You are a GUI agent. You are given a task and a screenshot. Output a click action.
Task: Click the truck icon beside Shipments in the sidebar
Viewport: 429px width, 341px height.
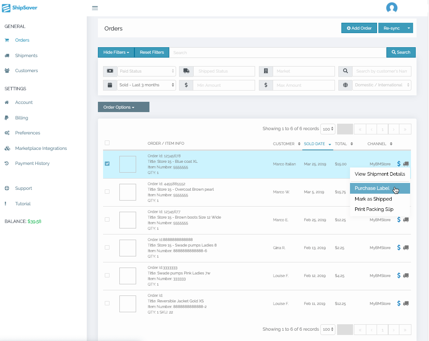click(7, 55)
